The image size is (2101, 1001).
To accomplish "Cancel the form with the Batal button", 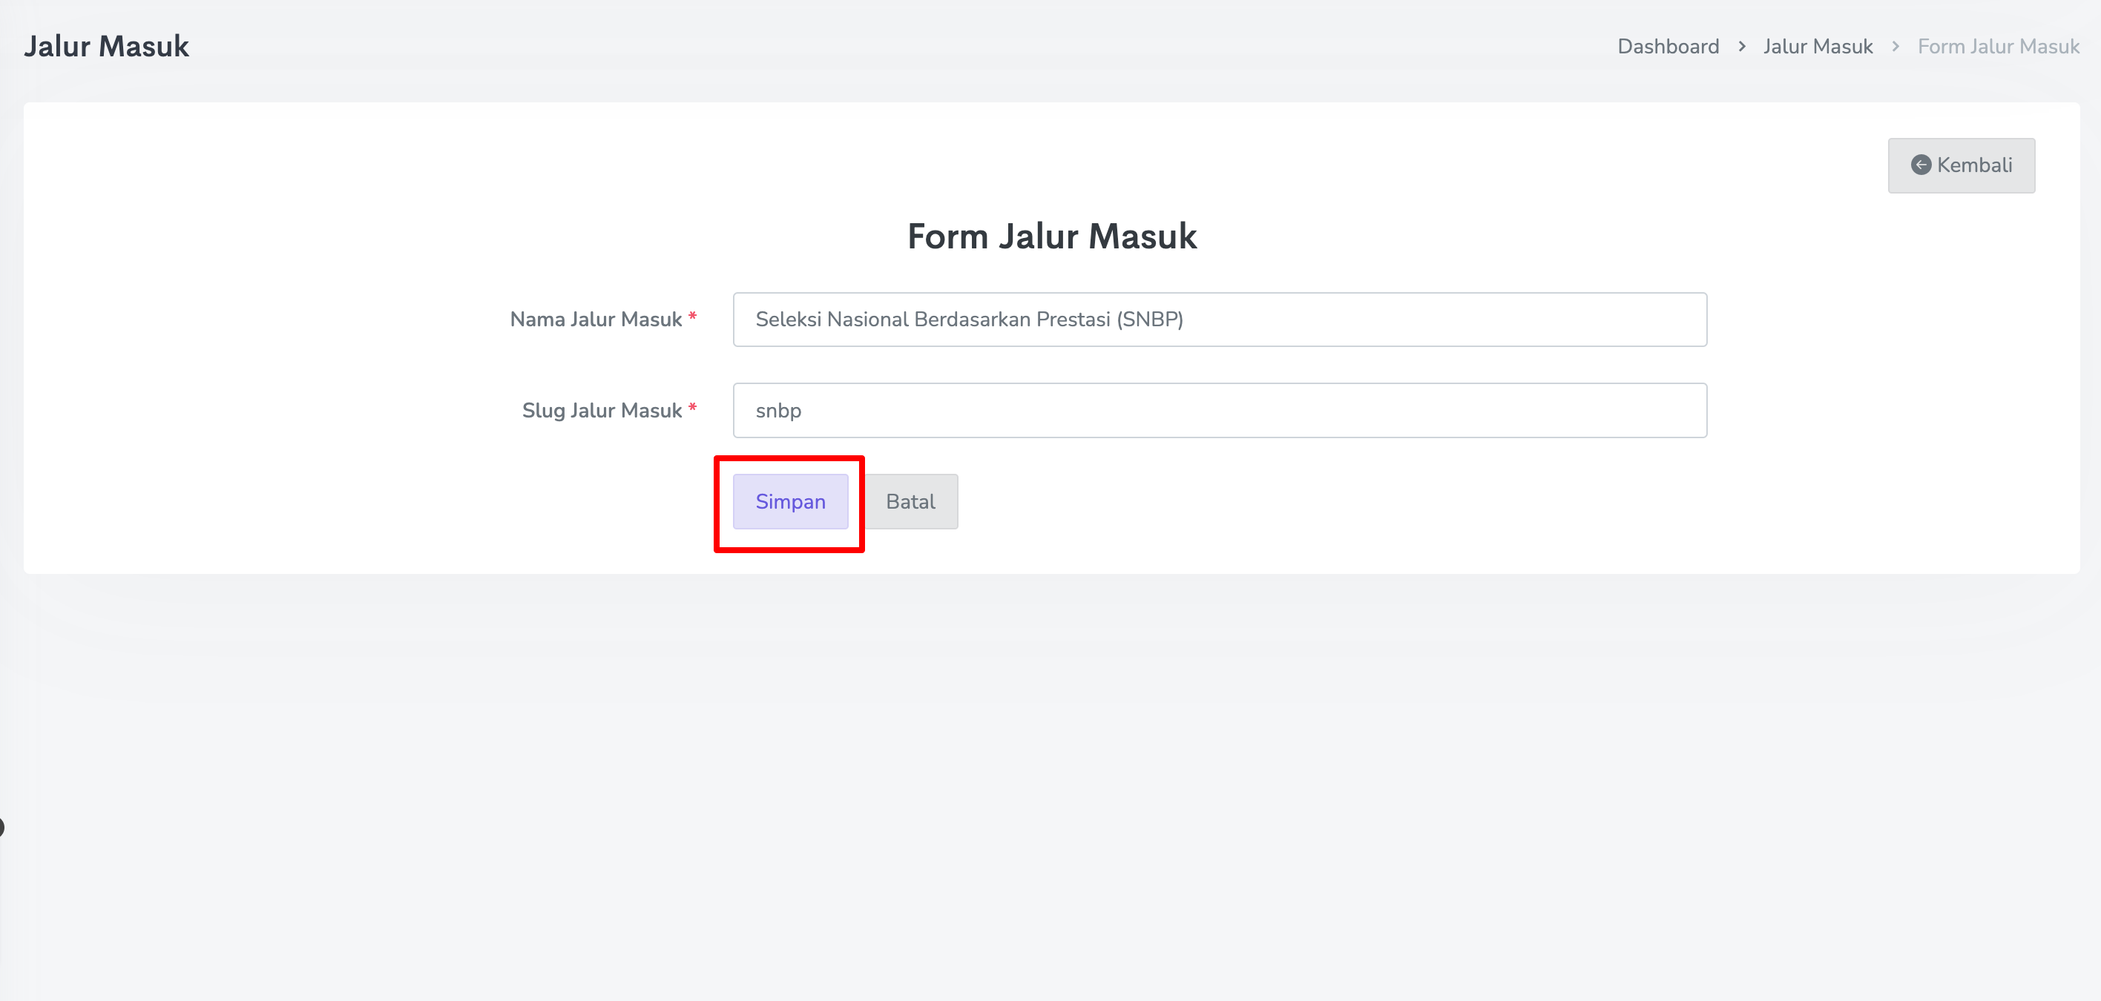I will (910, 501).
